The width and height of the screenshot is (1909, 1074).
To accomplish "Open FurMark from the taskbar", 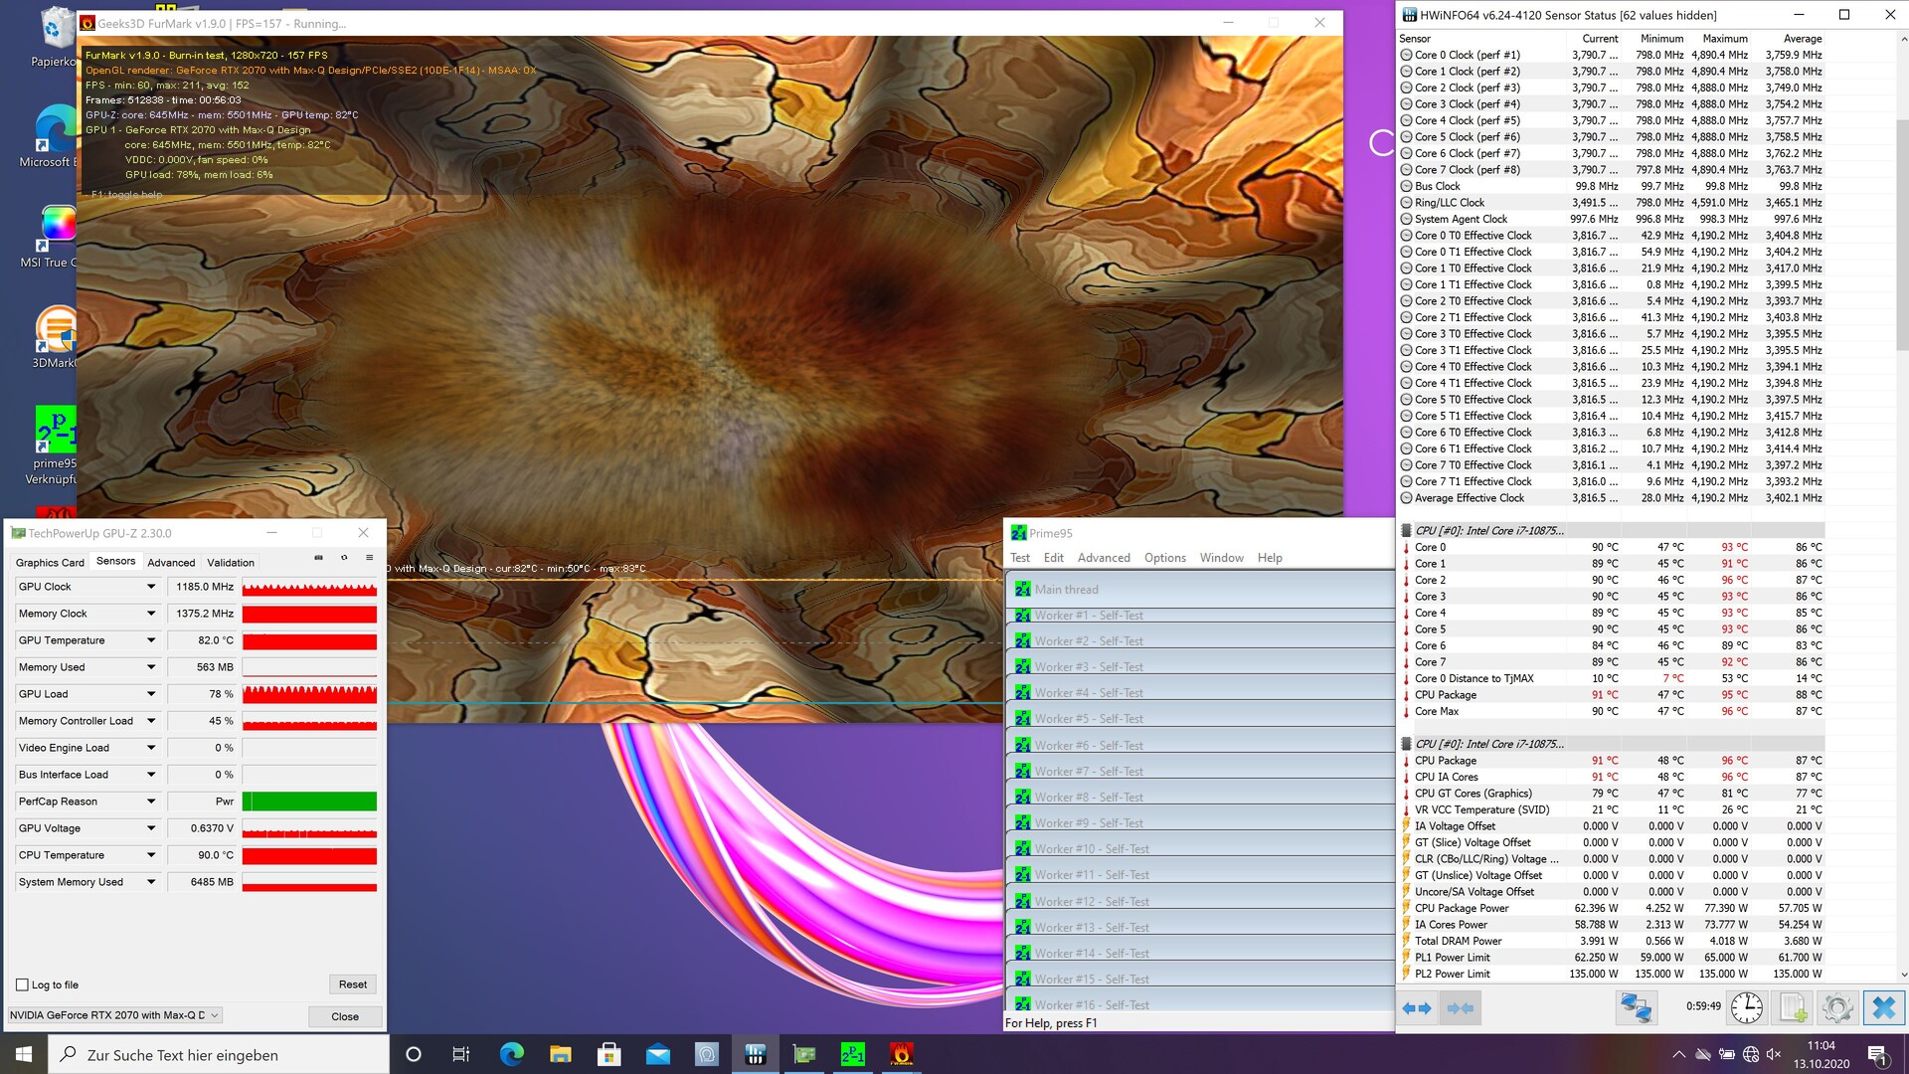I will click(x=901, y=1054).
